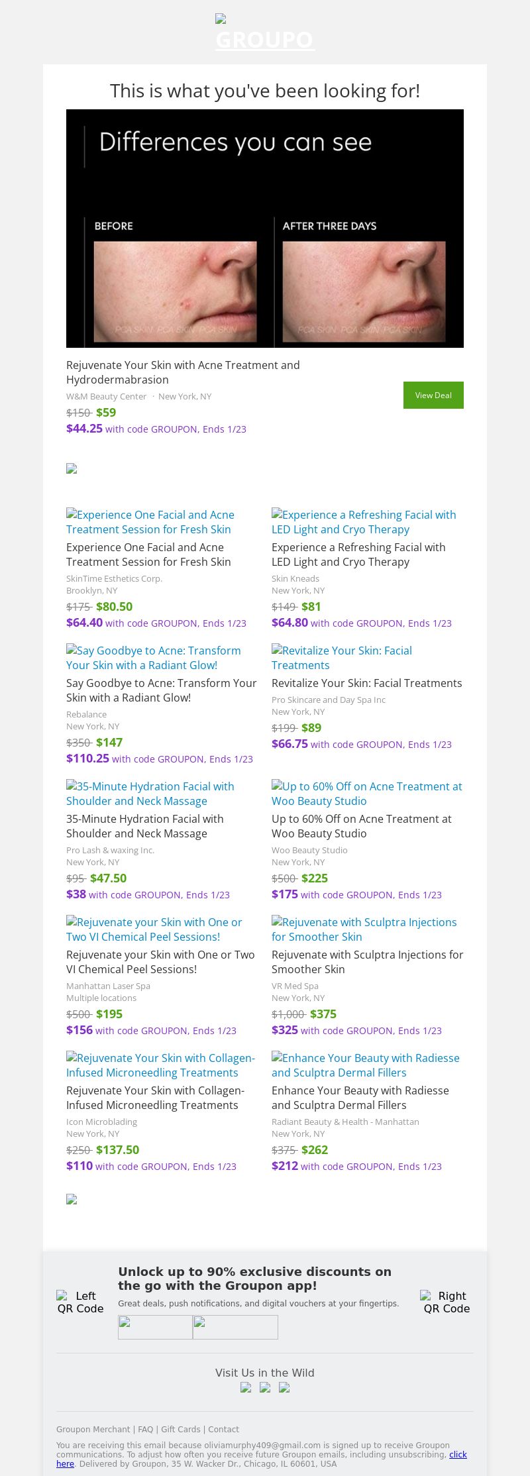Click the first app store badge

[x=155, y=1327]
